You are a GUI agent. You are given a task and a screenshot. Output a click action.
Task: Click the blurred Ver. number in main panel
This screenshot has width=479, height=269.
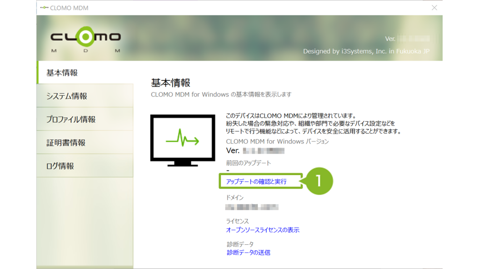(263, 150)
